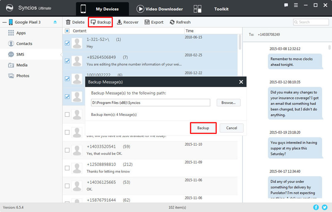Click the 102 item(s) status text
Image resolution: width=332 pixels, height=212 pixels.
pyautogui.click(x=177, y=207)
